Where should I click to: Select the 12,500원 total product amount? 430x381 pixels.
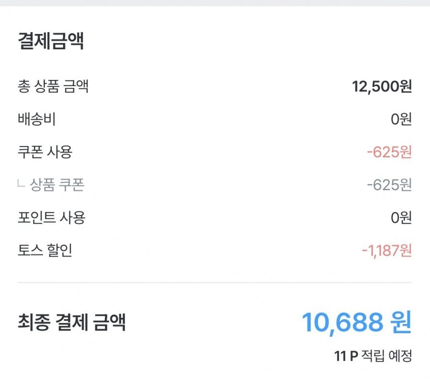tap(382, 87)
